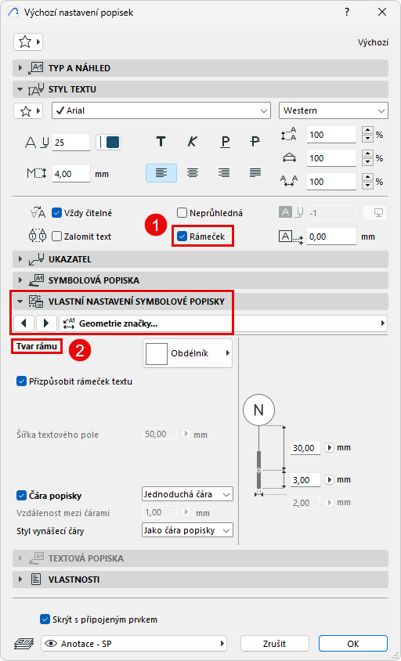
Task: Toggle Vždy čitelné checkbox
Action: coord(57,213)
